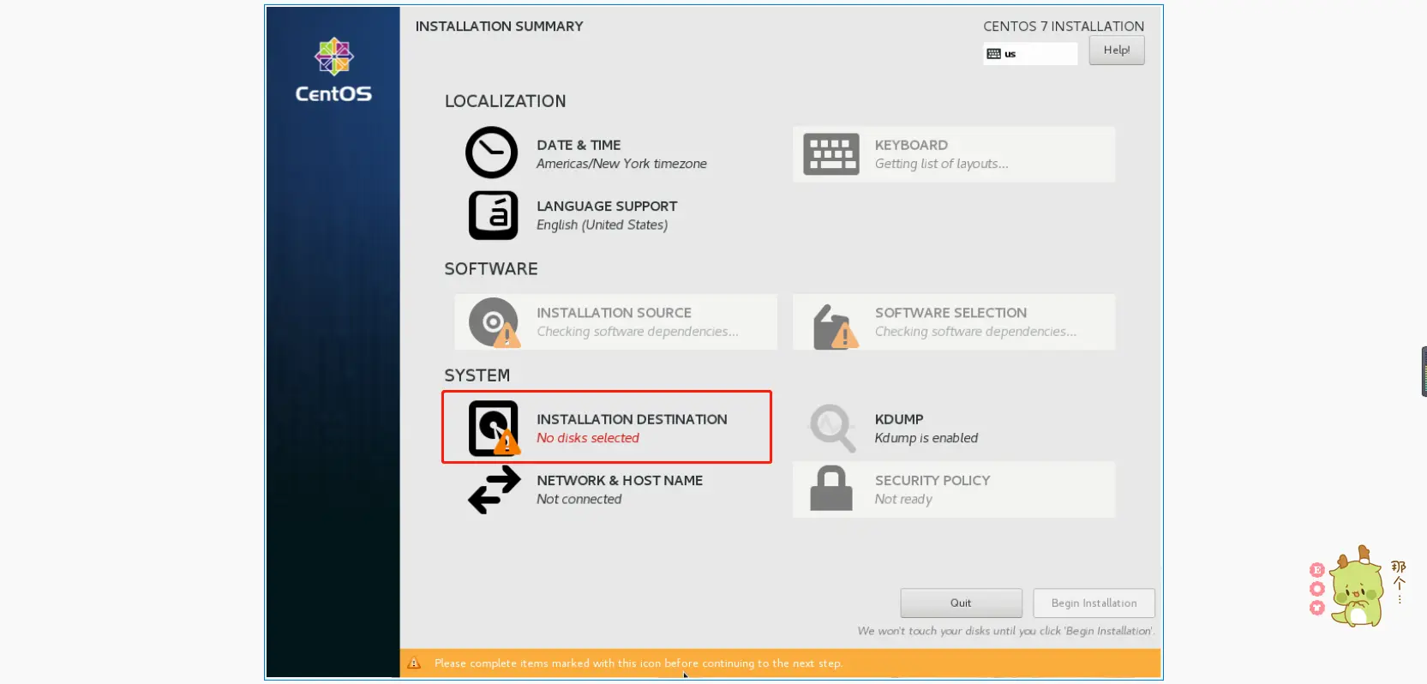Click the CentOS logo in sidebar

tap(333, 70)
